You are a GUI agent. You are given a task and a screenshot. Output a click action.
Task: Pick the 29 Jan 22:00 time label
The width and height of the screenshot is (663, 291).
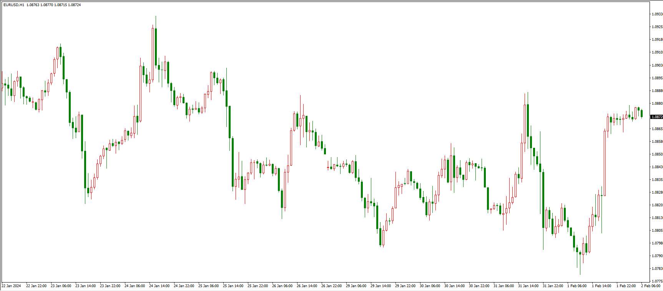[405, 286]
